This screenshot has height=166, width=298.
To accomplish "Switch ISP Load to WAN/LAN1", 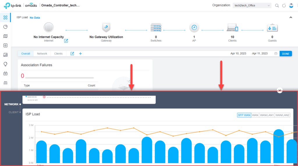I will [267, 115].
